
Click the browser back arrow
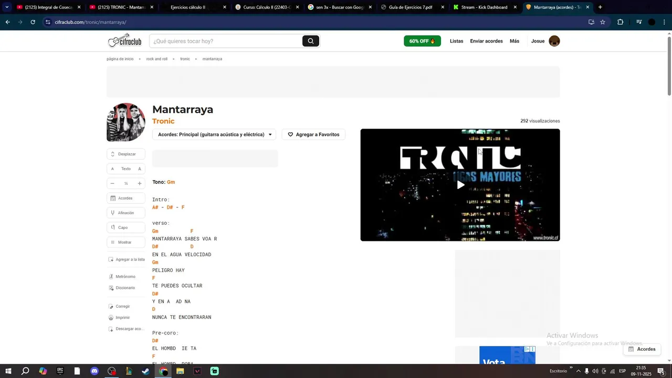pyautogui.click(x=7, y=22)
